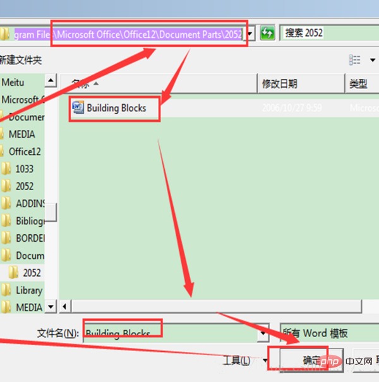
Task: Open the file type Word template dropdown
Action: tap(328, 333)
